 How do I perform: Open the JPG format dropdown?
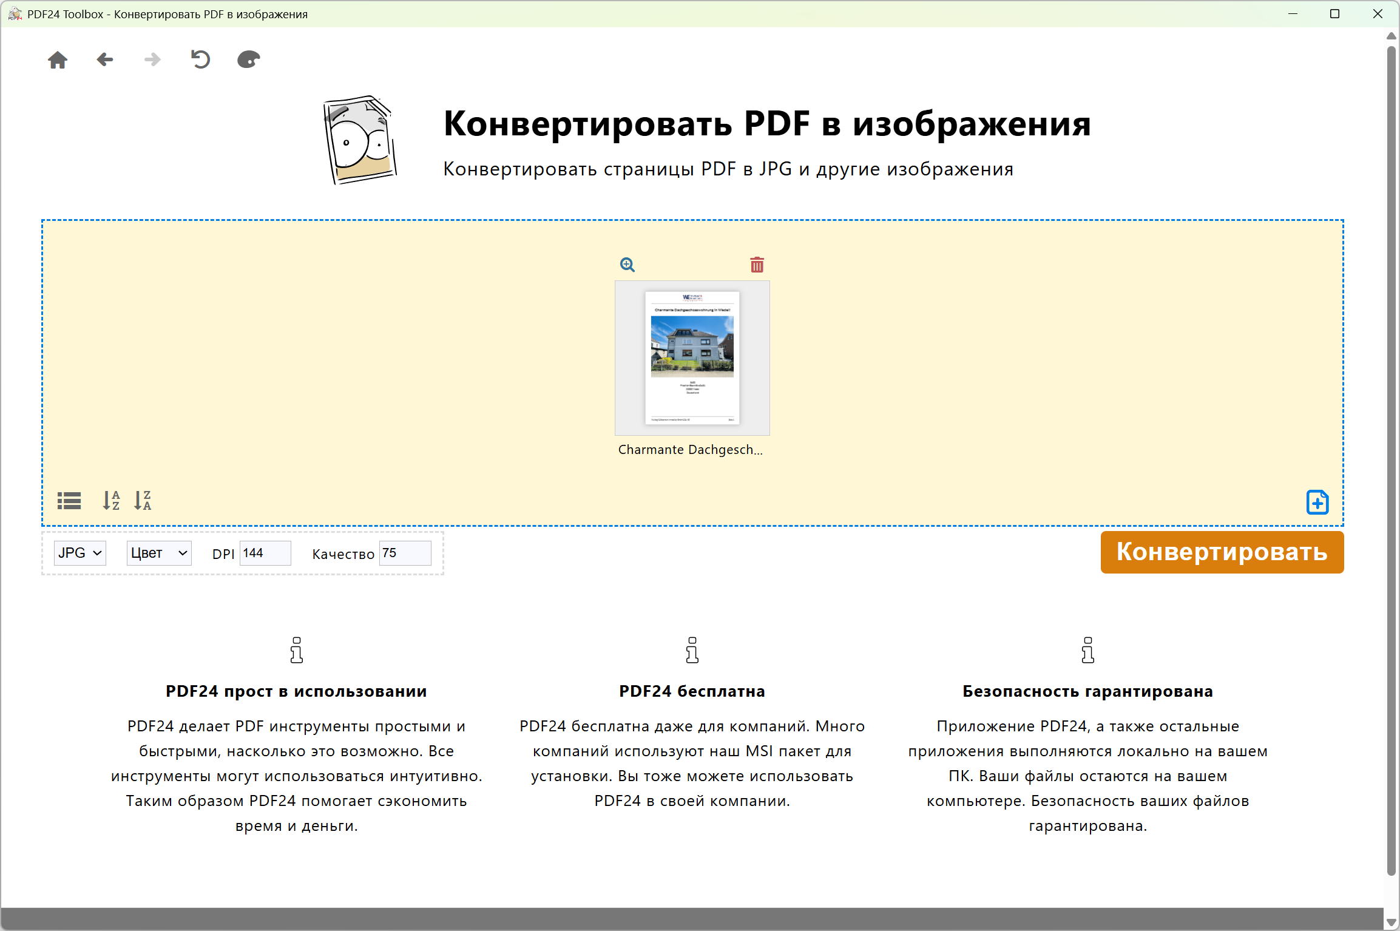coord(80,553)
